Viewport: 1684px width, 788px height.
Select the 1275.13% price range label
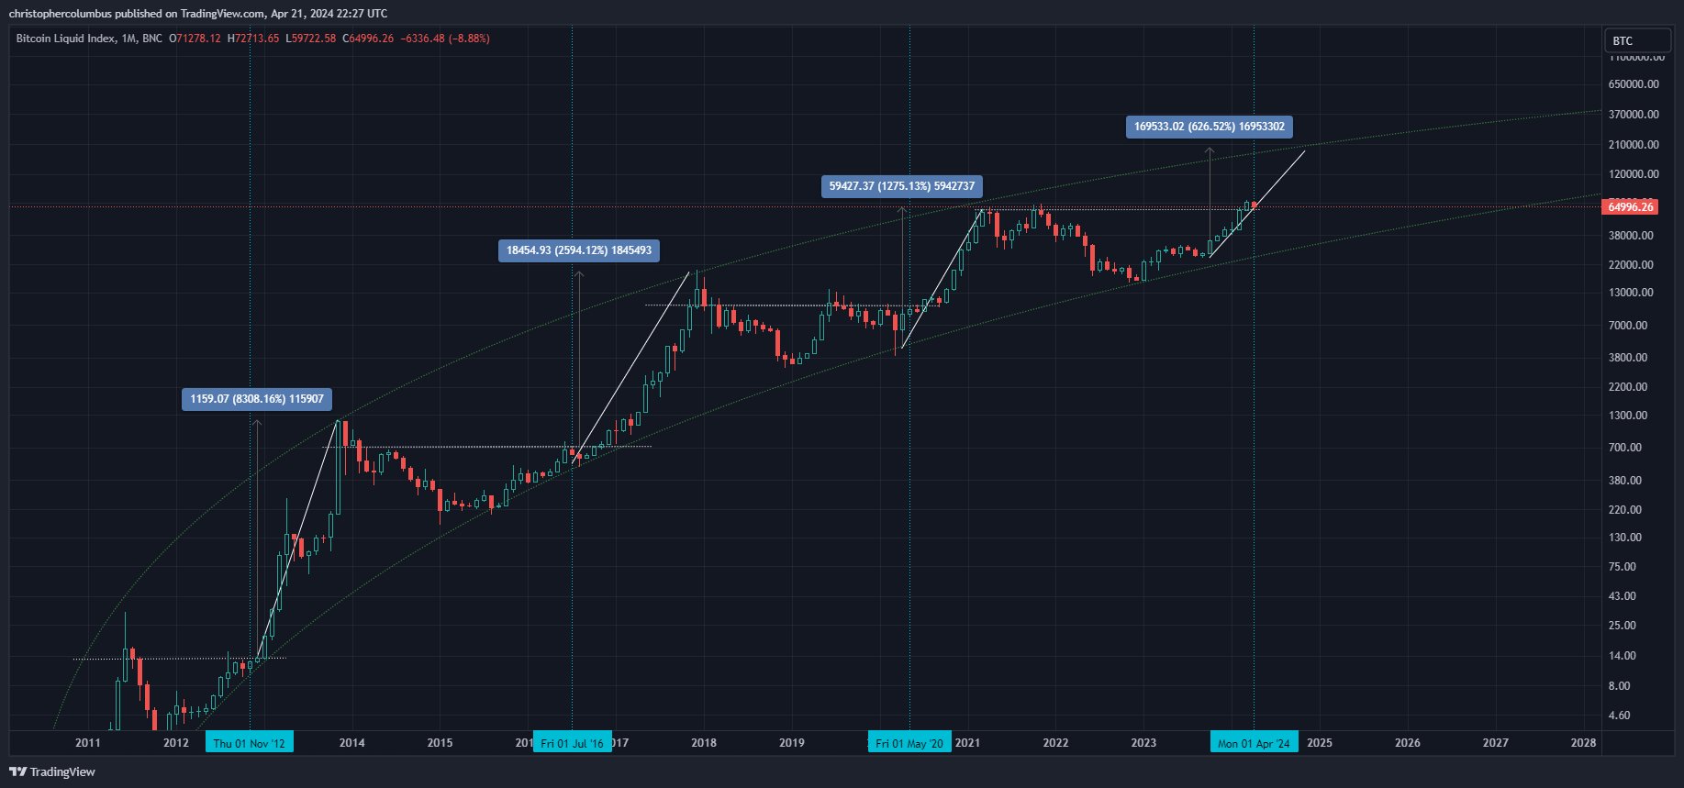coord(902,186)
